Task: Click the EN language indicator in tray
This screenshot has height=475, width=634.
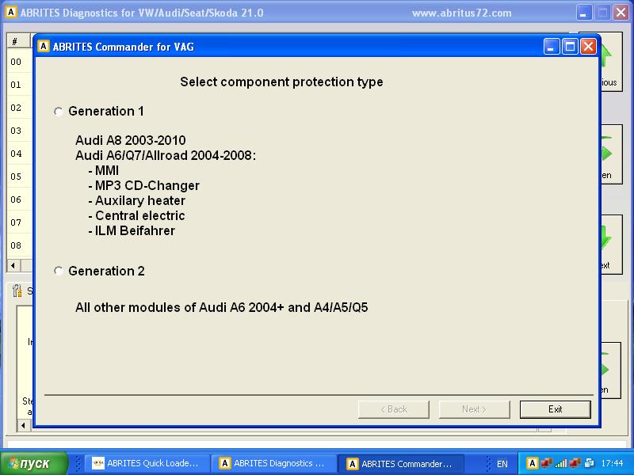Action: pyautogui.click(x=502, y=464)
